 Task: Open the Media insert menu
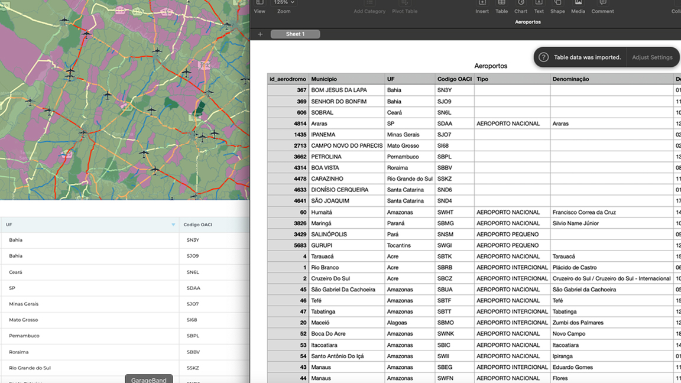click(x=578, y=4)
